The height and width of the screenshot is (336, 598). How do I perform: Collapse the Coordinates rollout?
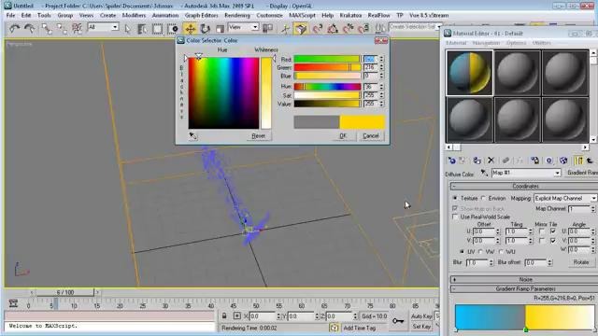(525, 187)
